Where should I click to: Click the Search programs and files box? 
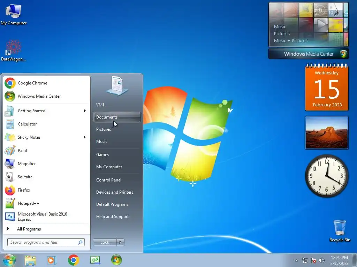point(46,242)
